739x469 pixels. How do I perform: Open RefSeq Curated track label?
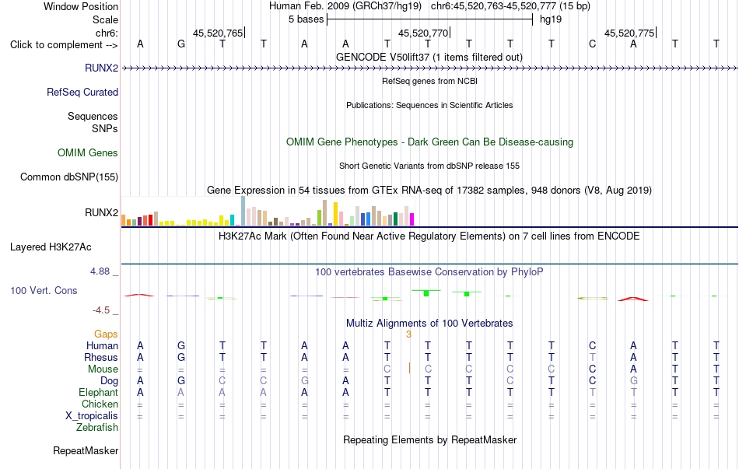(x=82, y=92)
